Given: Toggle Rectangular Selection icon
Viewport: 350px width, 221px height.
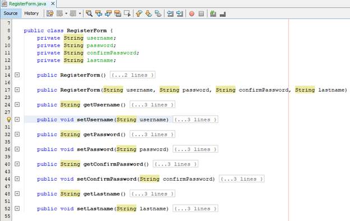Looking at the screenshot, I should [127, 13].
